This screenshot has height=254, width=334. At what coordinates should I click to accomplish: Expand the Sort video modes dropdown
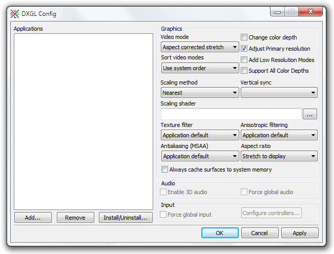pyautogui.click(x=200, y=68)
